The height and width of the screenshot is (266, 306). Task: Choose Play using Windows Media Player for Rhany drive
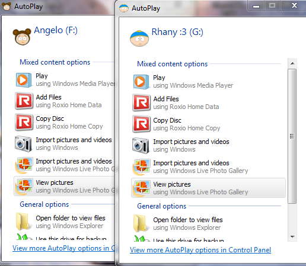click(208, 82)
